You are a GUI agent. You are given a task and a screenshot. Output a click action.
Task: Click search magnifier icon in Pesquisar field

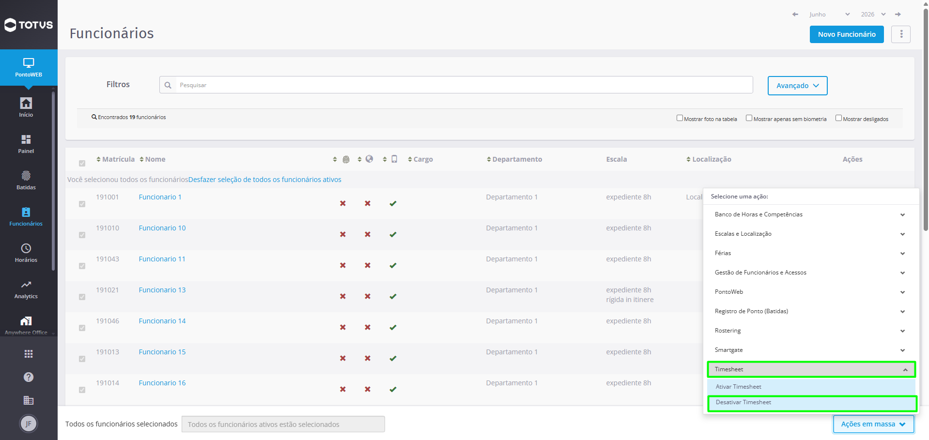pyautogui.click(x=168, y=85)
